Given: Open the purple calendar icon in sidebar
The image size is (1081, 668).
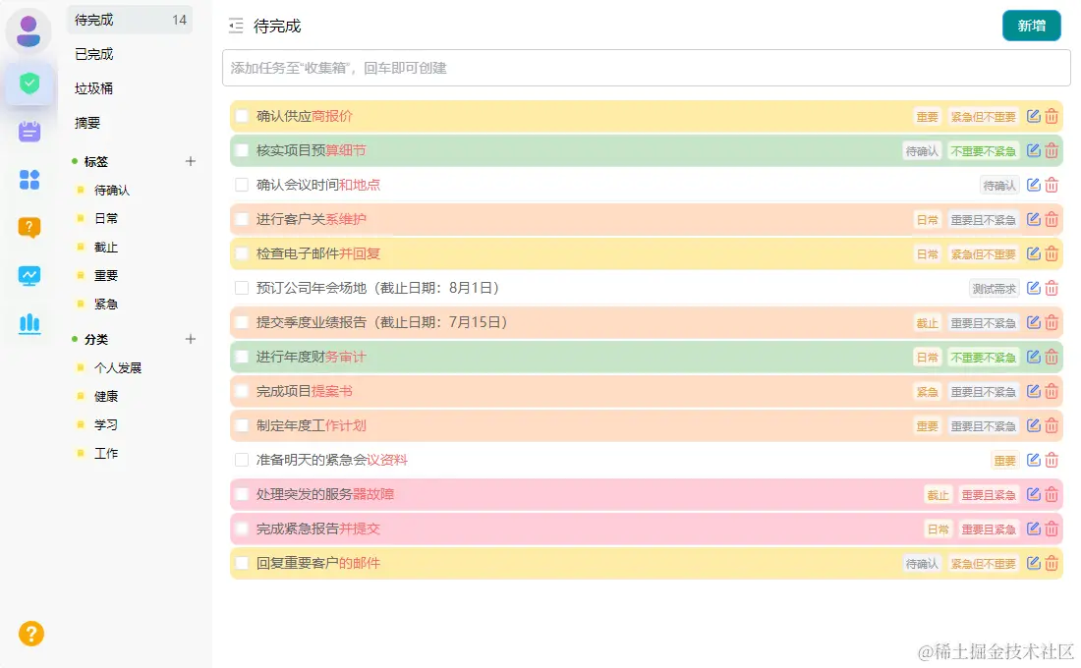Looking at the screenshot, I should [29, 132].
